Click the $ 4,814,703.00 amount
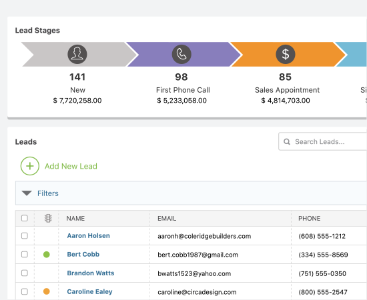367x300 pixels. coord(286,101)
